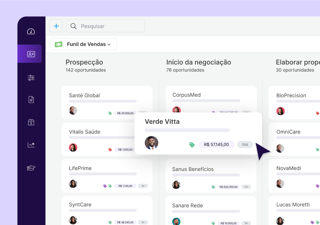Click the 10d badge on Verde Vitta card
The height and width of the screenshot is (225, 320).
pyautogui.click(x=245, y=145)
